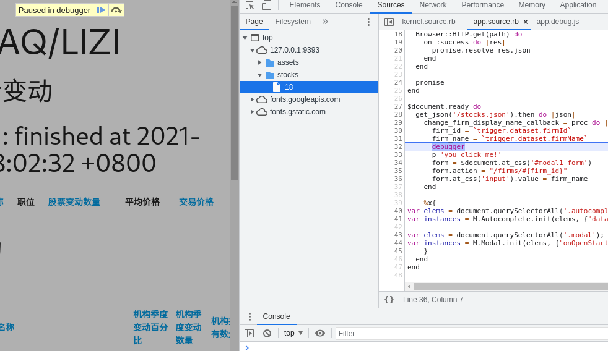
Task: Collapse the 127.0.0.1:9393 origin node
Action: (x=252, y=50)
